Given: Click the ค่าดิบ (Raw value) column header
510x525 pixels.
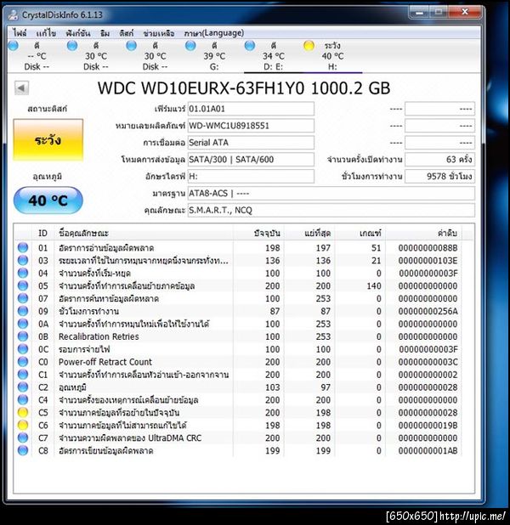Looking at the screenshot, I should point(423,233).
